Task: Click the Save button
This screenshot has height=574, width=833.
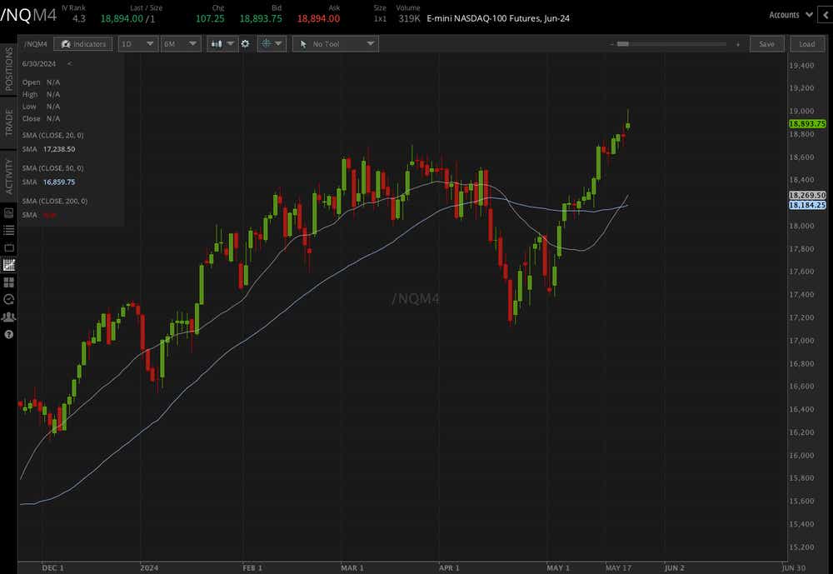Action: pos(766,43)
